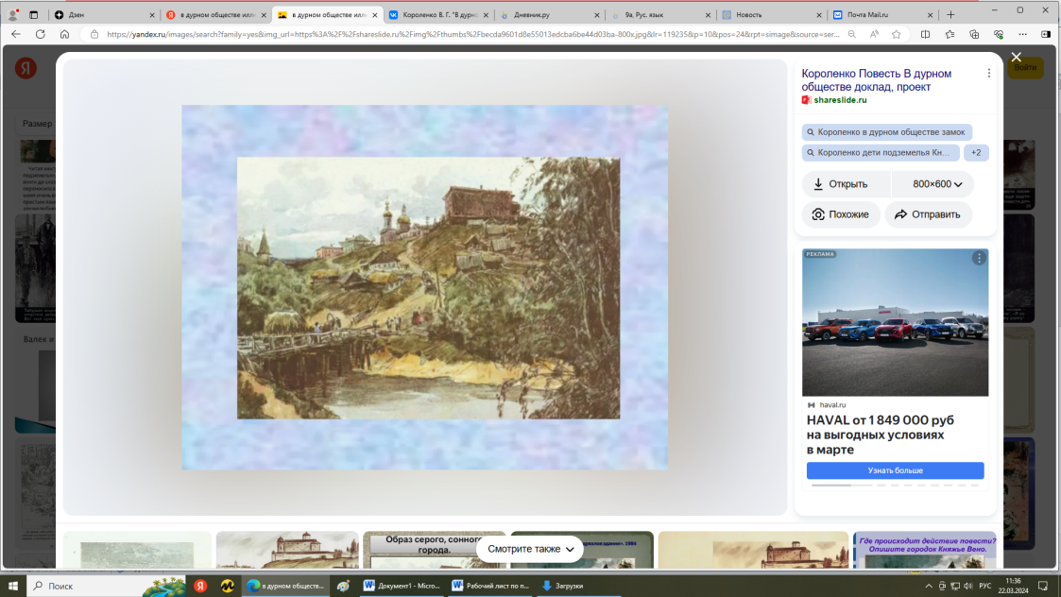Show the +2 more search suggestions
The image size is (1061, 597).
tap(976, 153)
